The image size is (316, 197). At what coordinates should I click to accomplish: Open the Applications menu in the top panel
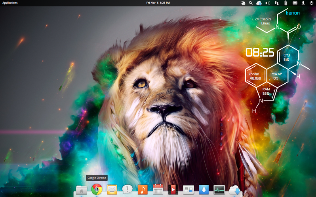[10, 3]
